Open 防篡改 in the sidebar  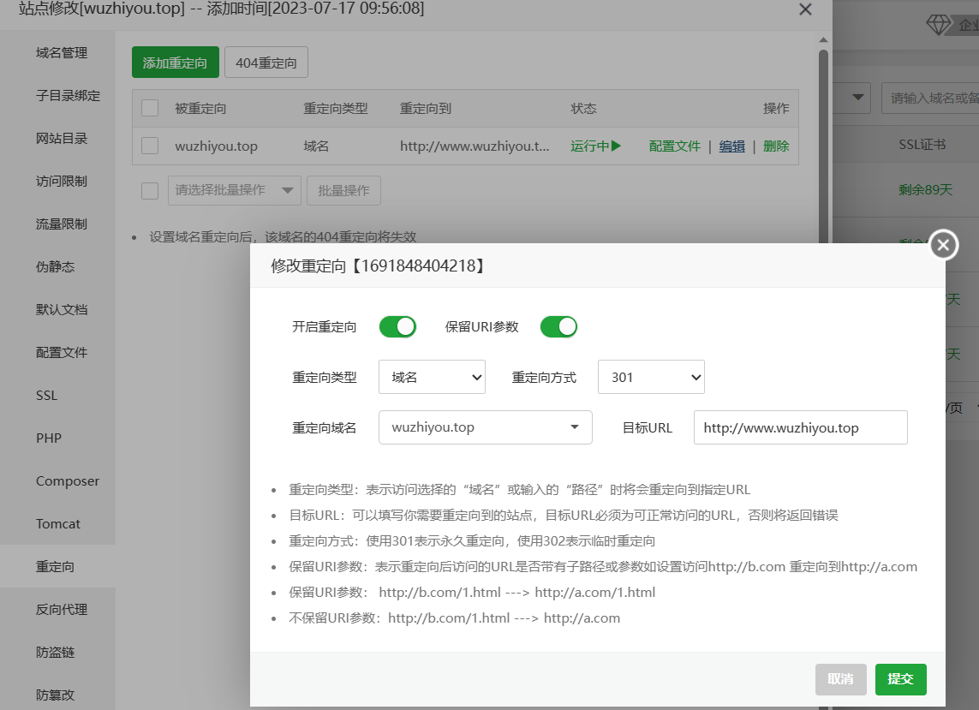(x=55, y=695)
